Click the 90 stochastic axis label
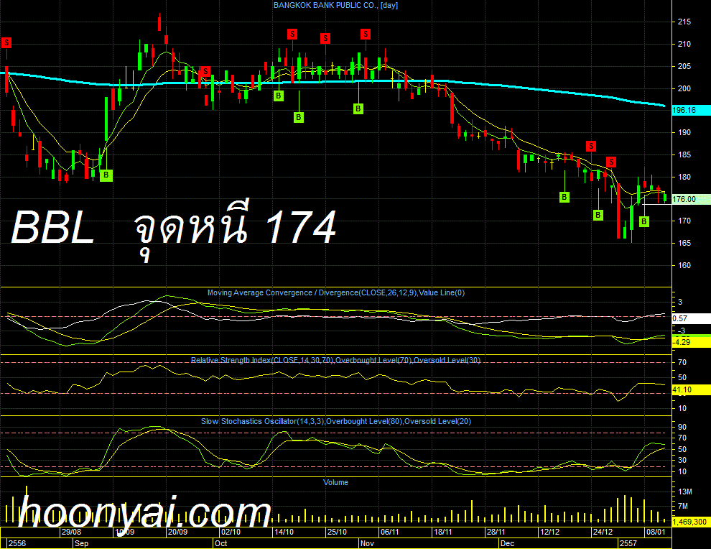The image size is (711, 549). tap(682, 427)
